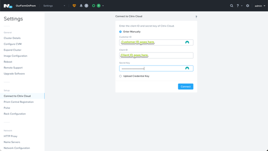Click the General section label

pos(8,33)
